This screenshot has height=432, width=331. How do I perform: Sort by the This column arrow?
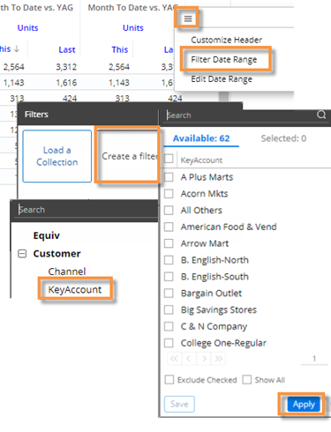(x=17, y=48)
